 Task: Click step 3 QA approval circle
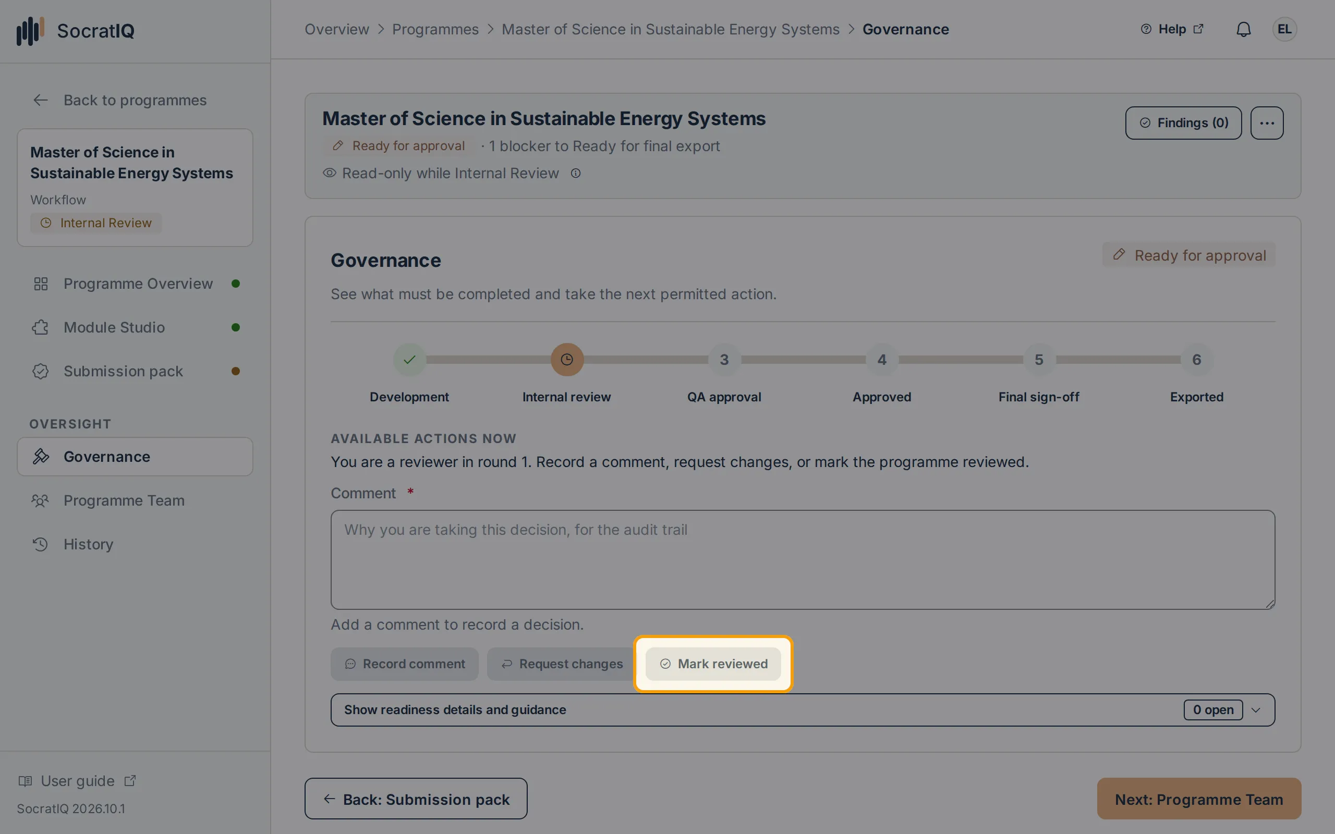[x=724, y=360]
